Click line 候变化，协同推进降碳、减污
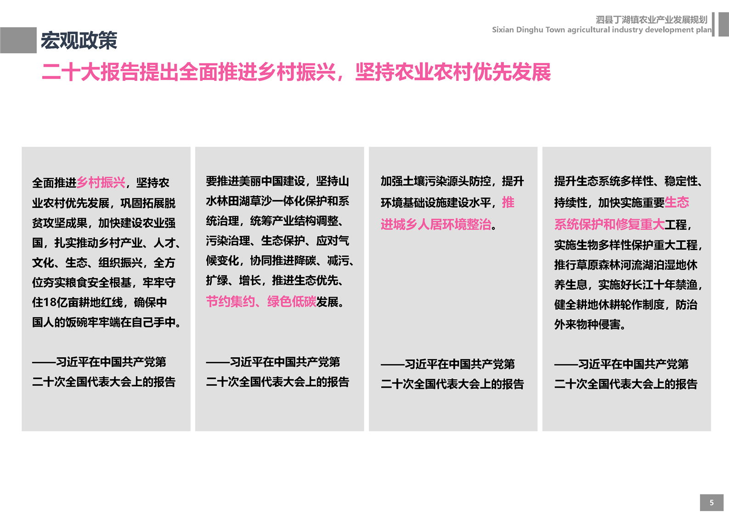This screenshot has height=516, width=729. [x=280, y=261]
